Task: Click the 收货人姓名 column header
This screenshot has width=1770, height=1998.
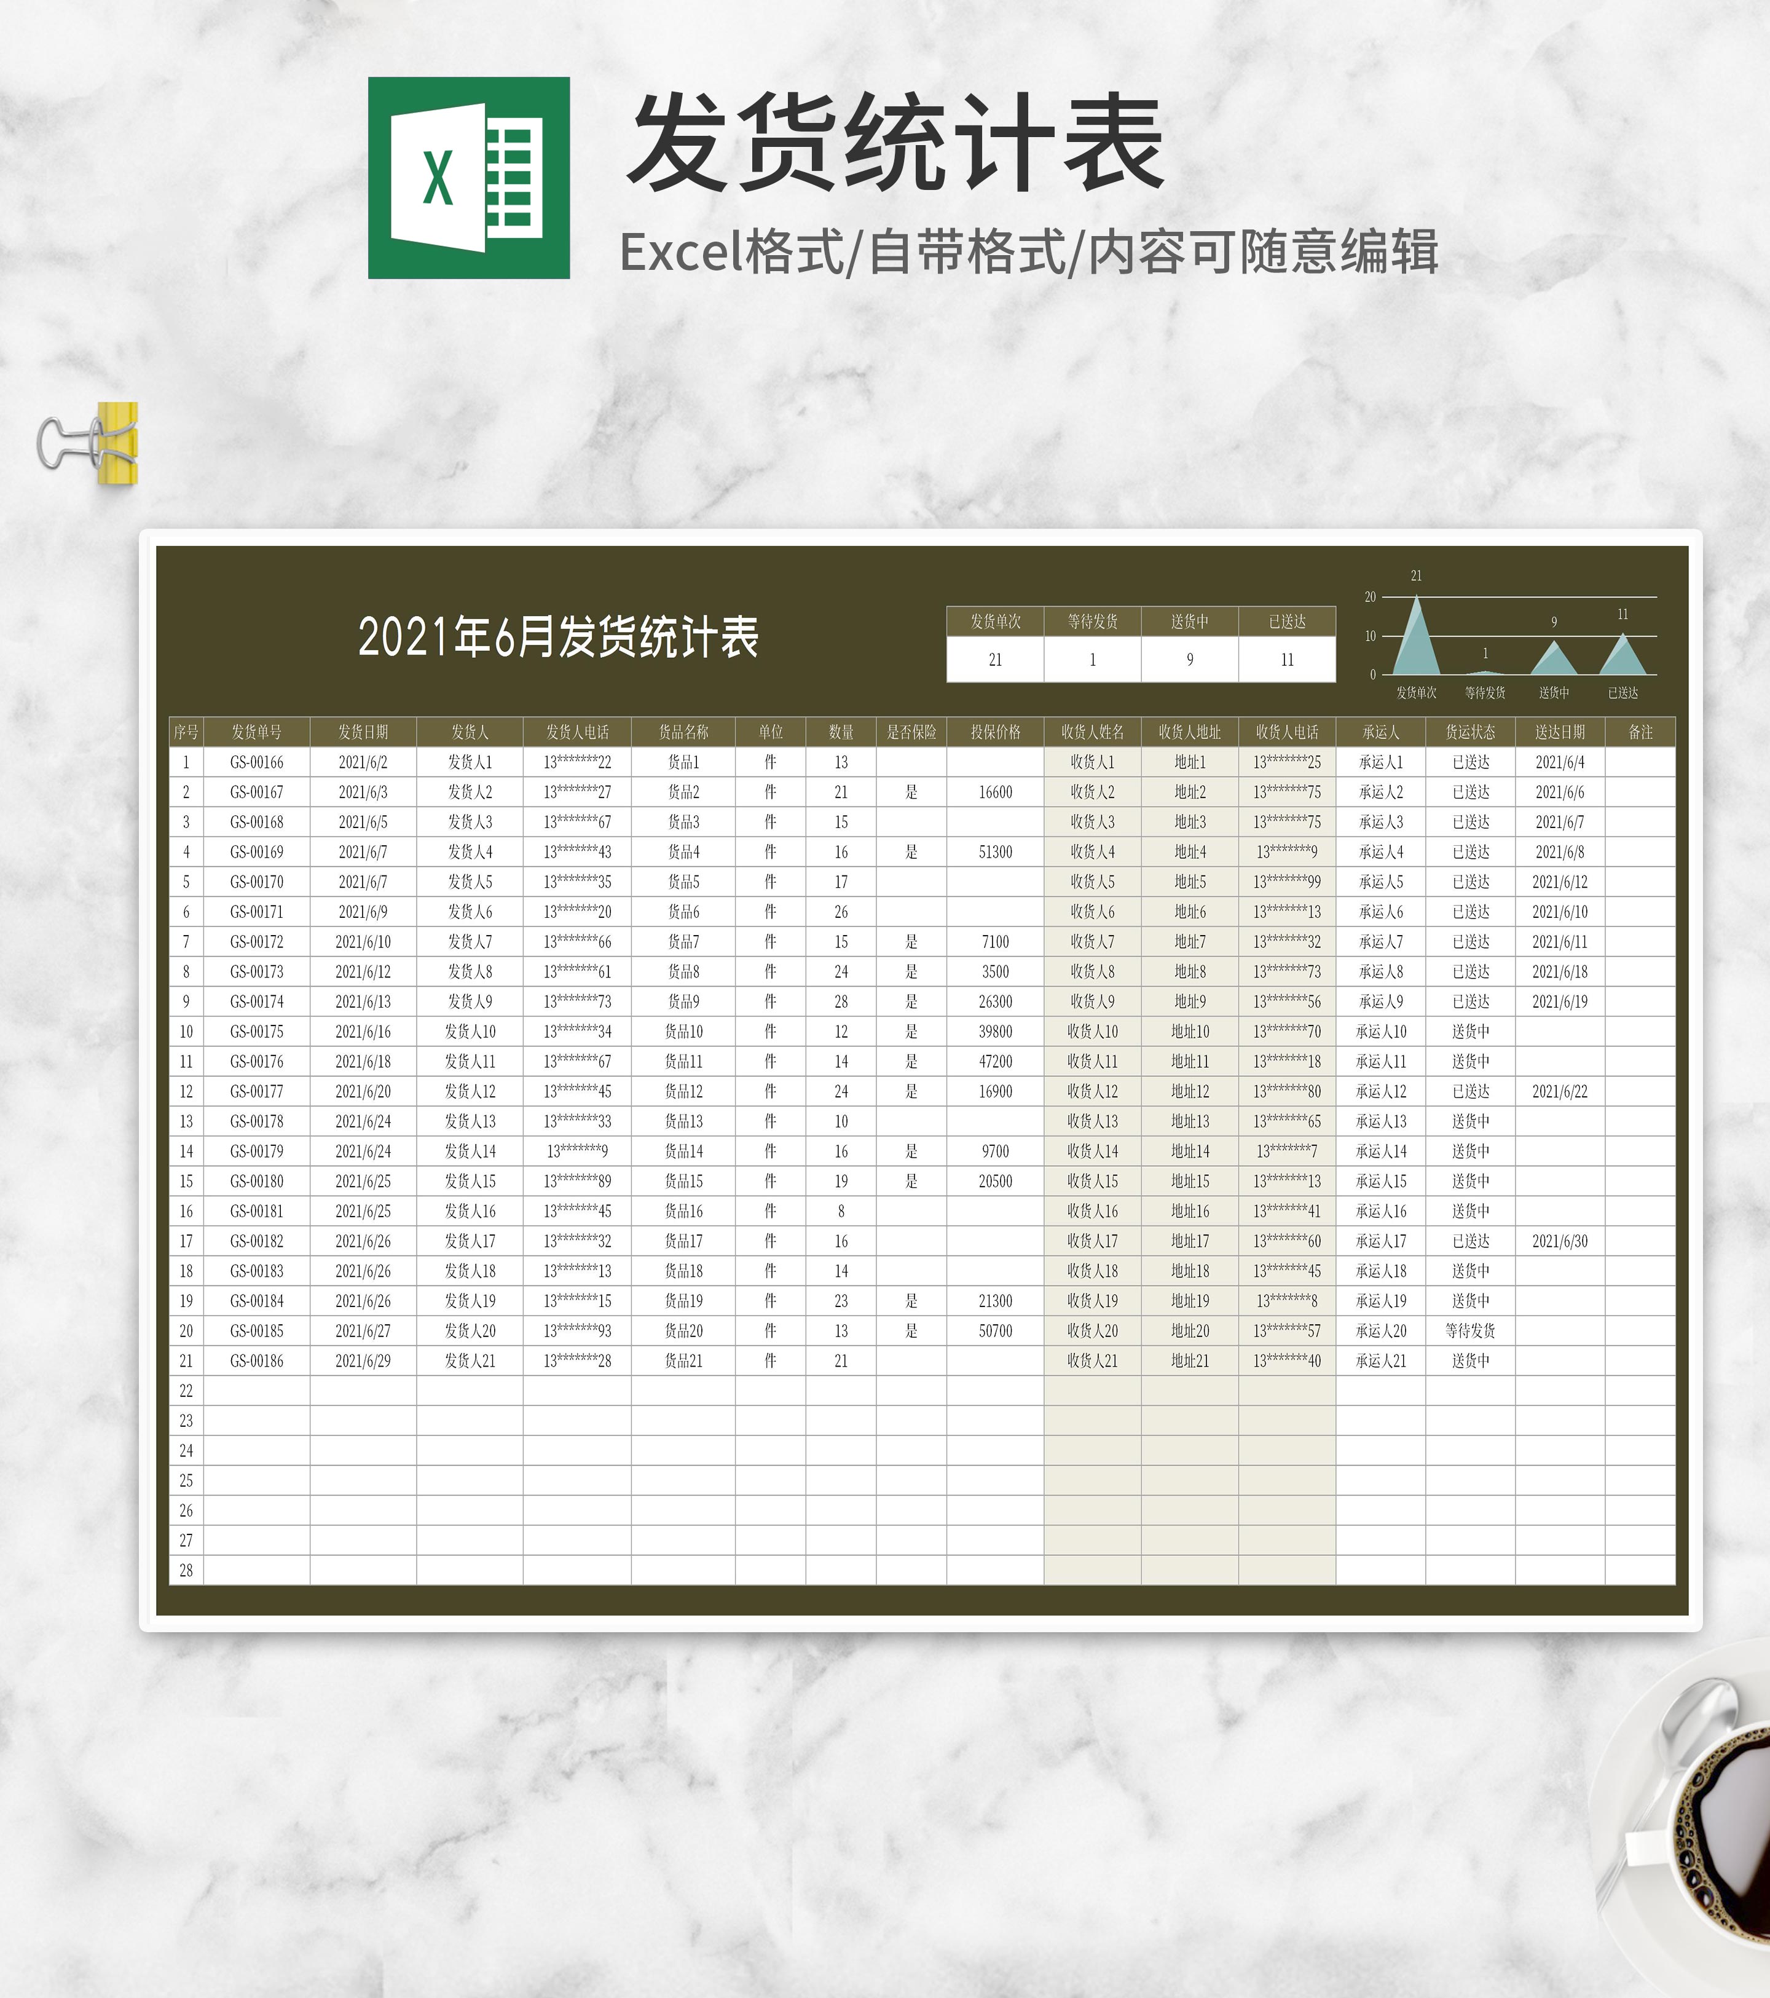Action: [1091, 732]
